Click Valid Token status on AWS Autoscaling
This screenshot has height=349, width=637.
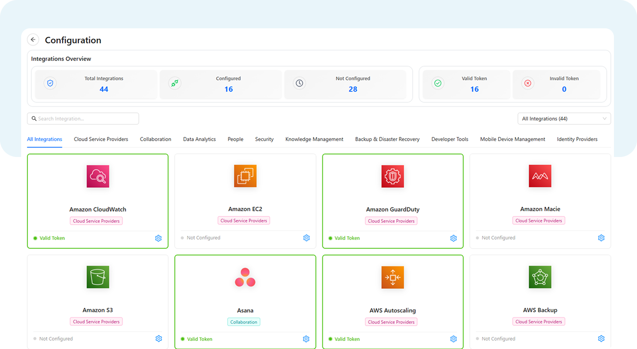344,339
